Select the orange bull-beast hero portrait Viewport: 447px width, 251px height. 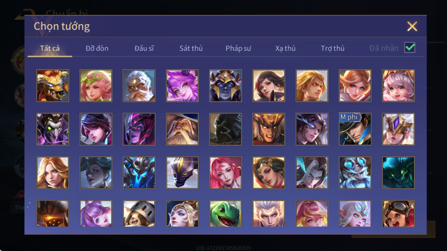[53, 86]
